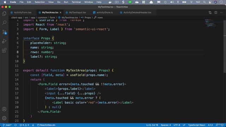The height and width of the screenshot is (127, 226).
Task: Click TypeScript version 4.1.2
Action: point(210,125)
